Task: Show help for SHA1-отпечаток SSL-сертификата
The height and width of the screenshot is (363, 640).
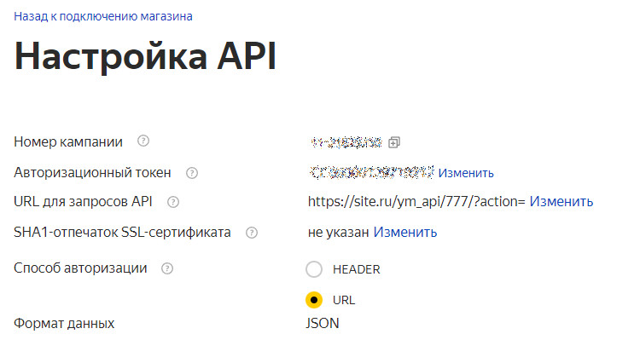Action: point(252,232)
